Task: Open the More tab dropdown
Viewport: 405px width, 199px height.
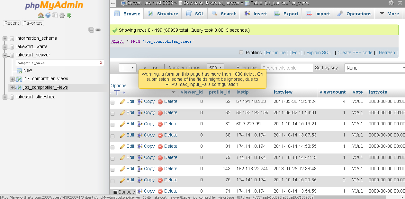Action: [x=389, y=14]
